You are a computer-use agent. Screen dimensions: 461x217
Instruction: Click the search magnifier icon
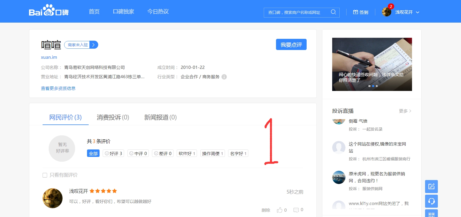333,12
